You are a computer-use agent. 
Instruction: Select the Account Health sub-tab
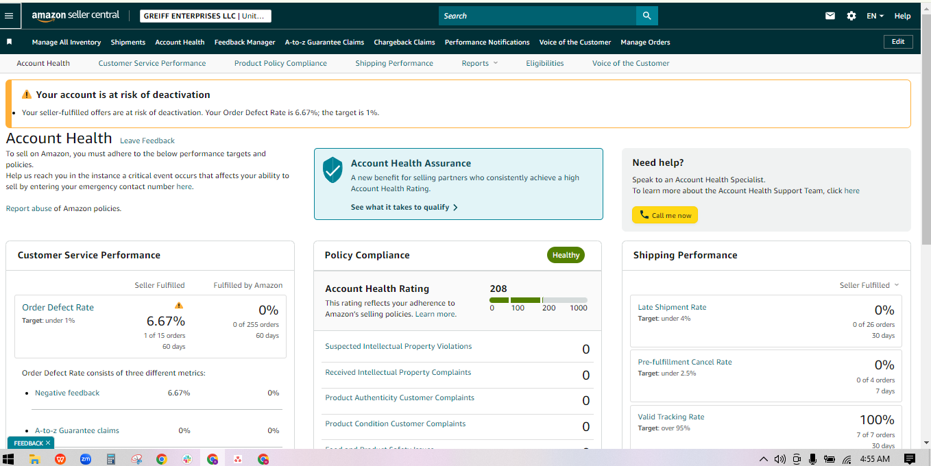pos(43,63)
